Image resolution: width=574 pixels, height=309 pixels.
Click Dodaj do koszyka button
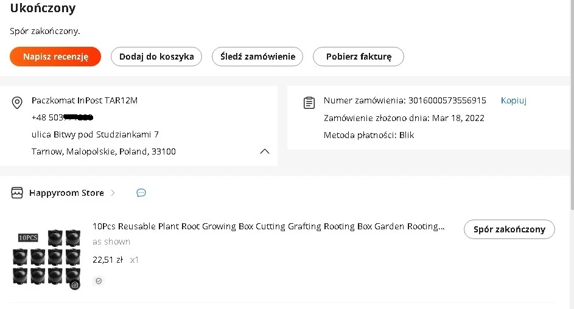click(156, 57)
